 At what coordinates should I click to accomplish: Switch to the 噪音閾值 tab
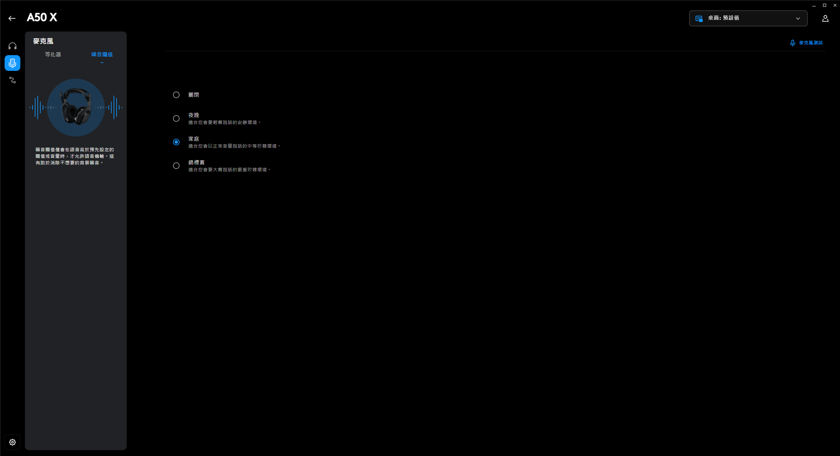pos(102,54)
